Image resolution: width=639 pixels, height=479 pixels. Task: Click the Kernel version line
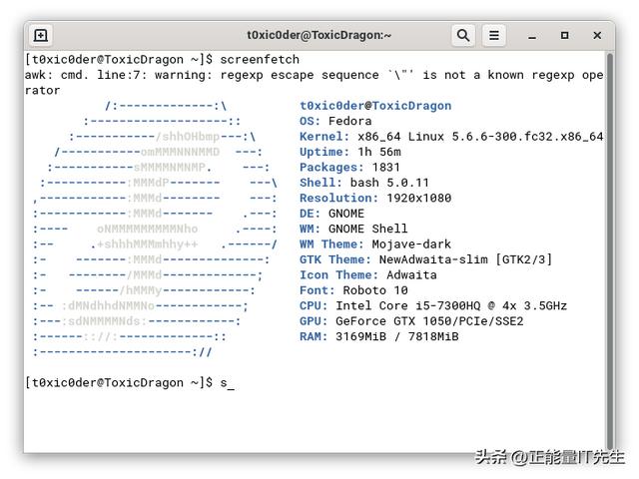tap(451, 137)
